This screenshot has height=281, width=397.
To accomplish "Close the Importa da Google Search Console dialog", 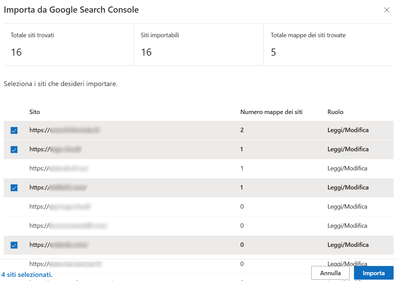I will click(386, 10).
